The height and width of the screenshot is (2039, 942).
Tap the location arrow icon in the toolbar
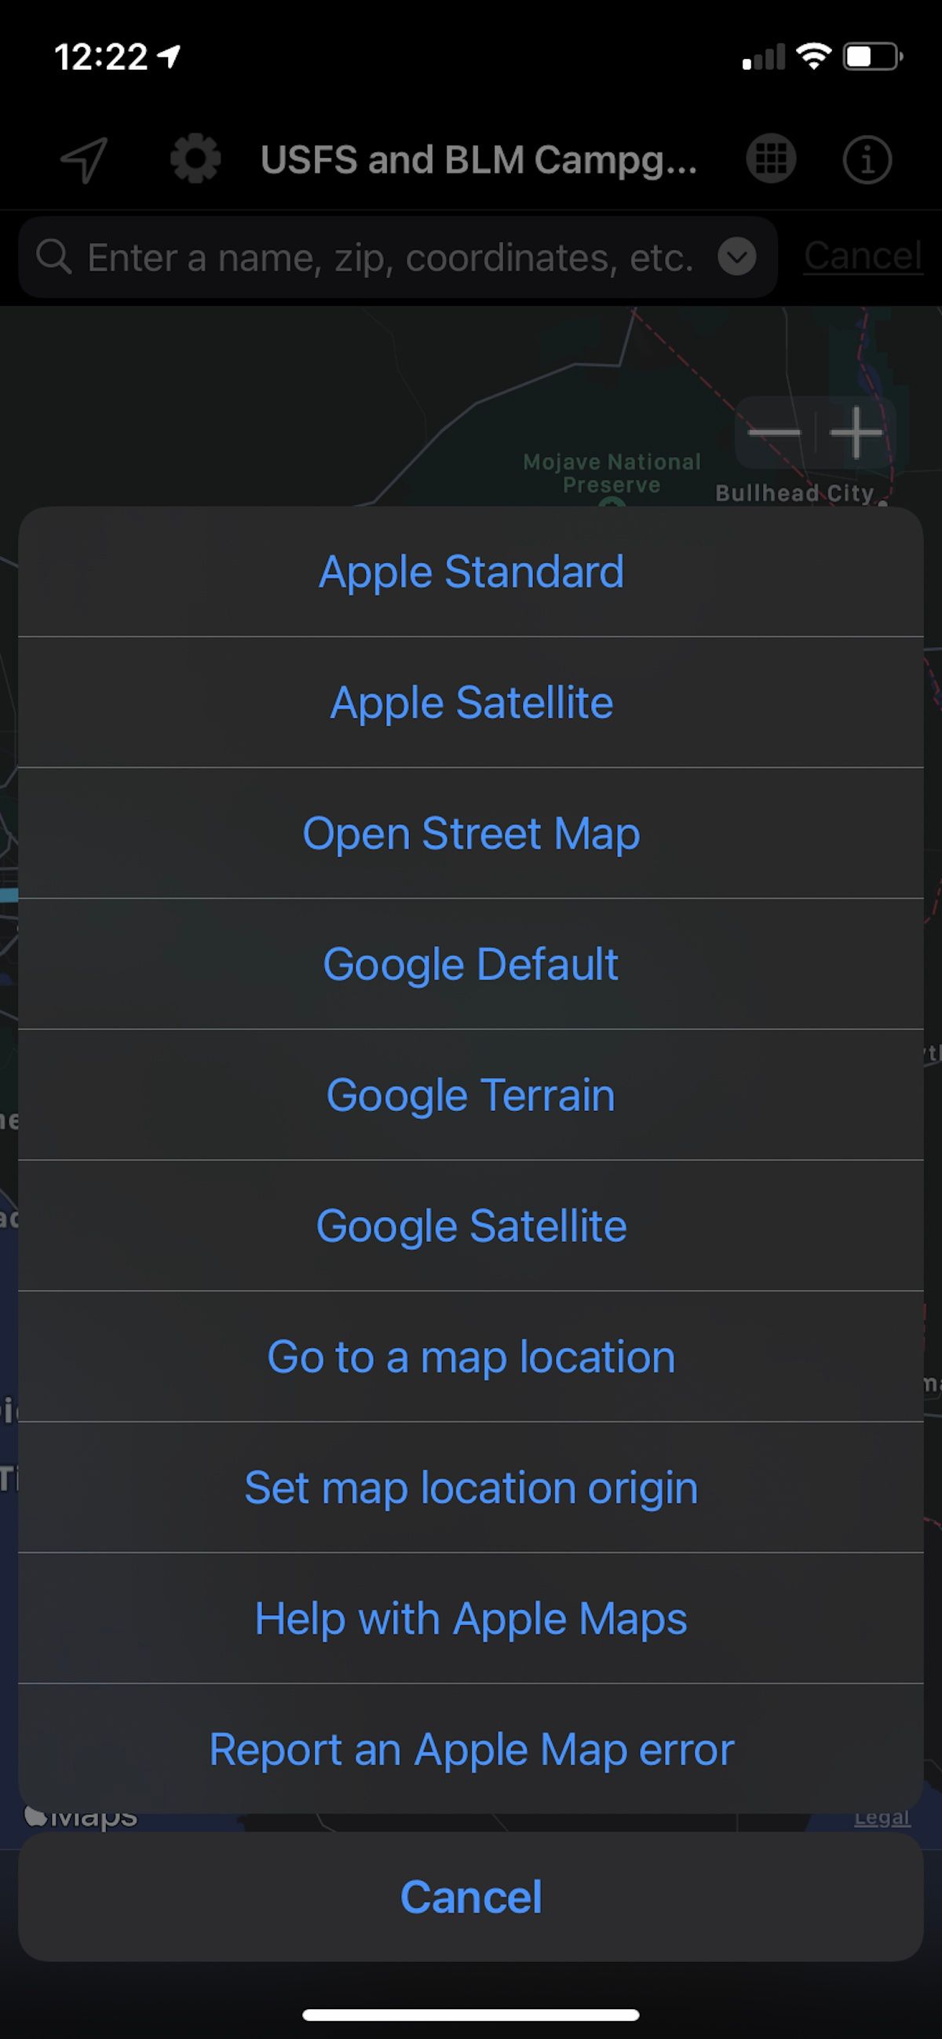point(84,159)
